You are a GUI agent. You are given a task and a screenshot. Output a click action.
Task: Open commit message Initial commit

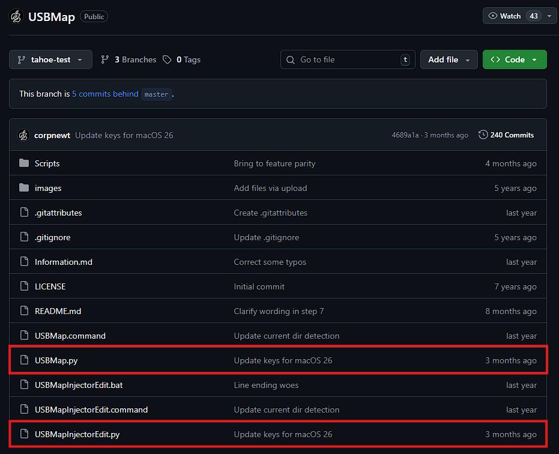(x=259, y=286)
